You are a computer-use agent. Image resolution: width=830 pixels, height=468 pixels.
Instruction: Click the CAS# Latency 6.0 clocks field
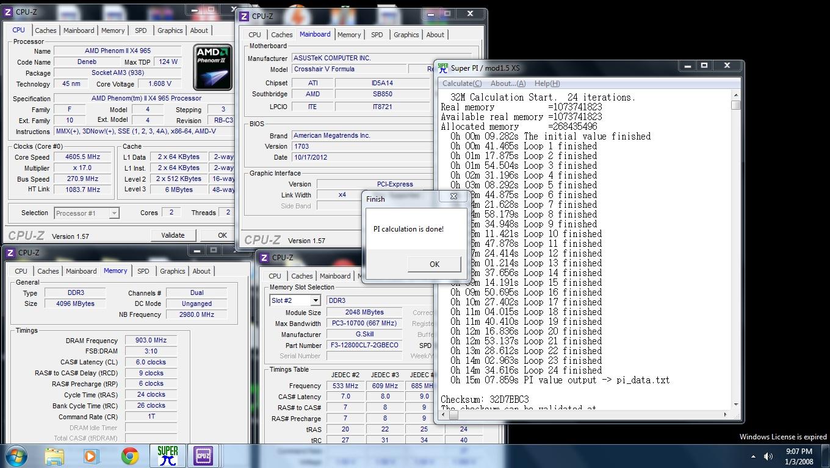click(151, 362)
